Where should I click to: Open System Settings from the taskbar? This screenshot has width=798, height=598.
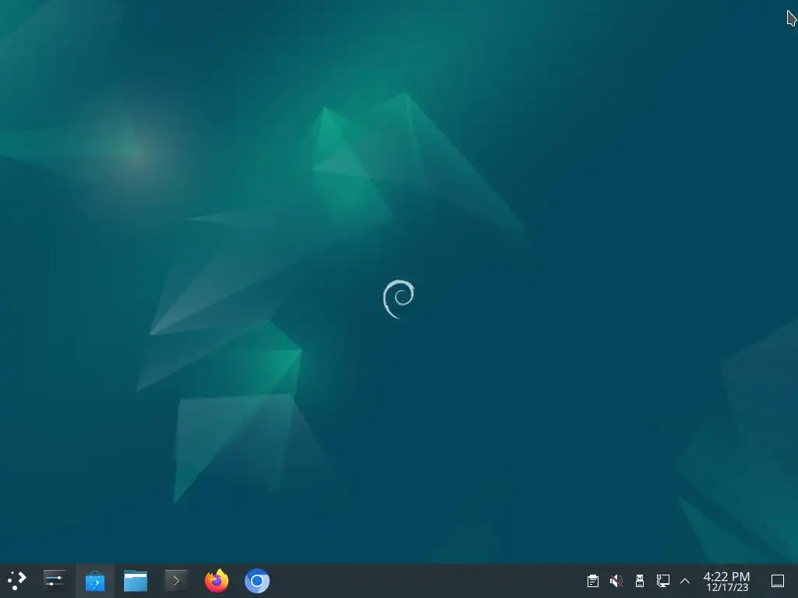point(54,580)
